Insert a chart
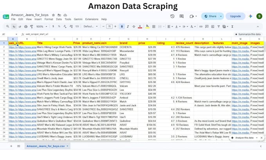 pos(213,27)
